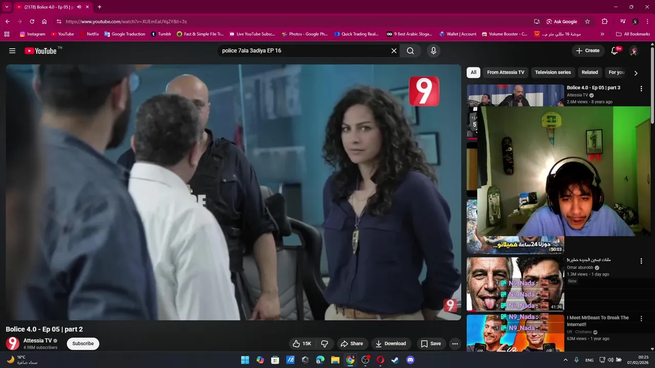Screen dimensions: 655x368
Task: Open the YouTube account avatar menu
Action: pyautogui.click(x=634, y=51)
